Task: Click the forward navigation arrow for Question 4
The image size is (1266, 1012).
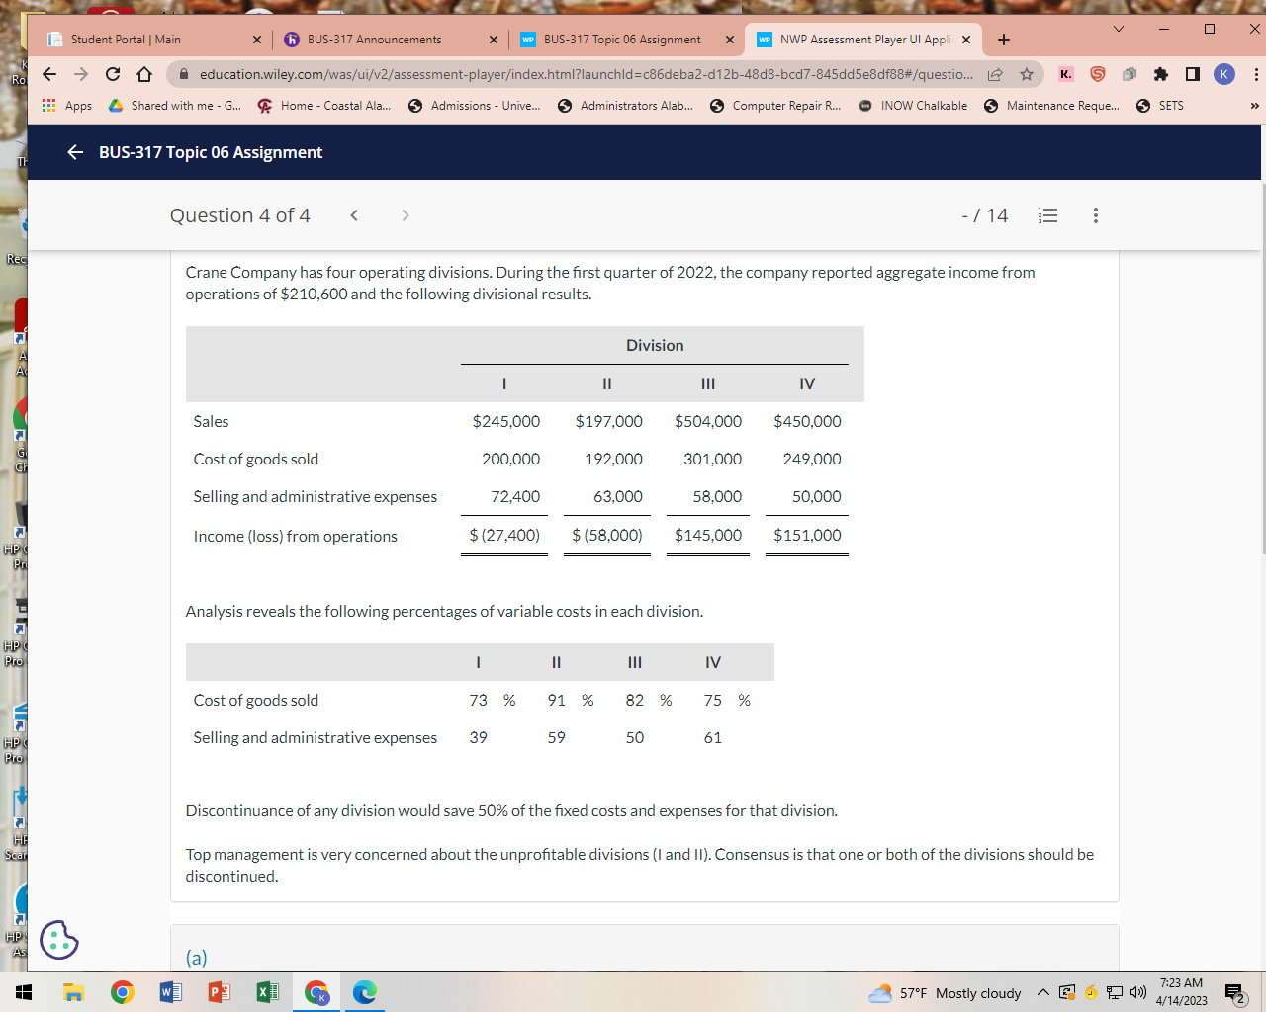Action: point(406,214)
